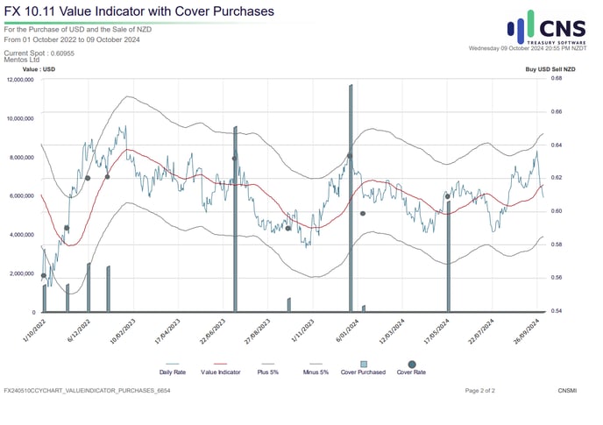Click the 1/10/2022 x-axis date label
Screen dimensions: 603x425
point(32,327)
